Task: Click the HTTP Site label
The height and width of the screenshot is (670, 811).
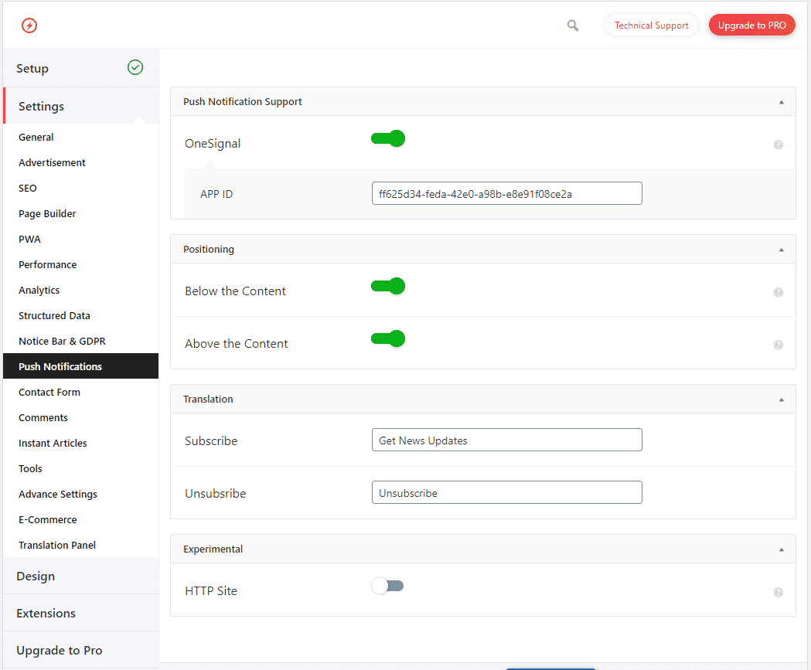Action: (211, 591)
